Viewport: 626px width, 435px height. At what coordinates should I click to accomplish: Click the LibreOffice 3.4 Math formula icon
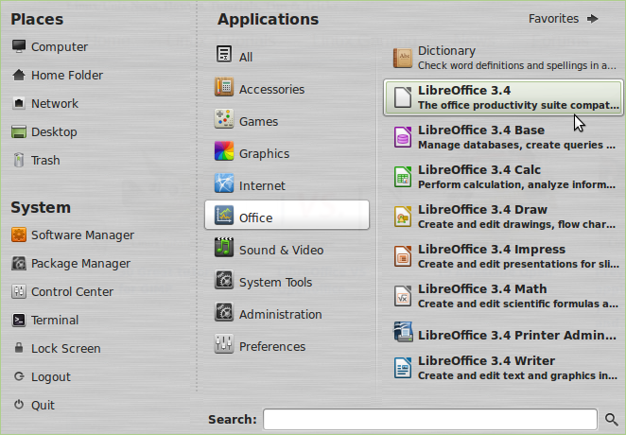[x=403, y=296]
